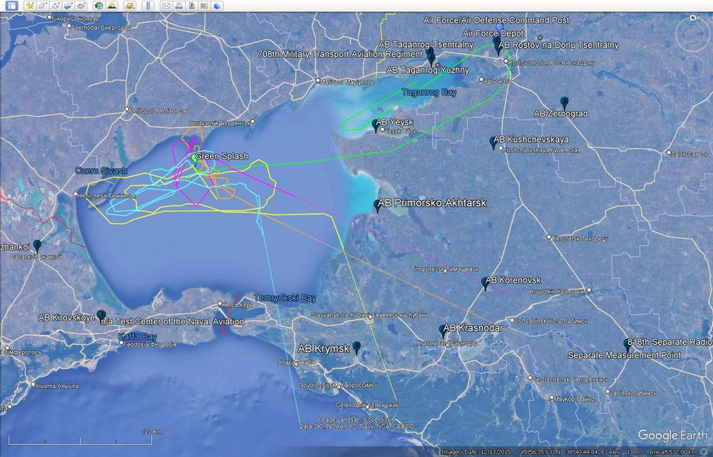Click the Record a Tour icon
The image size is (713, 457).
pos(81,6)
